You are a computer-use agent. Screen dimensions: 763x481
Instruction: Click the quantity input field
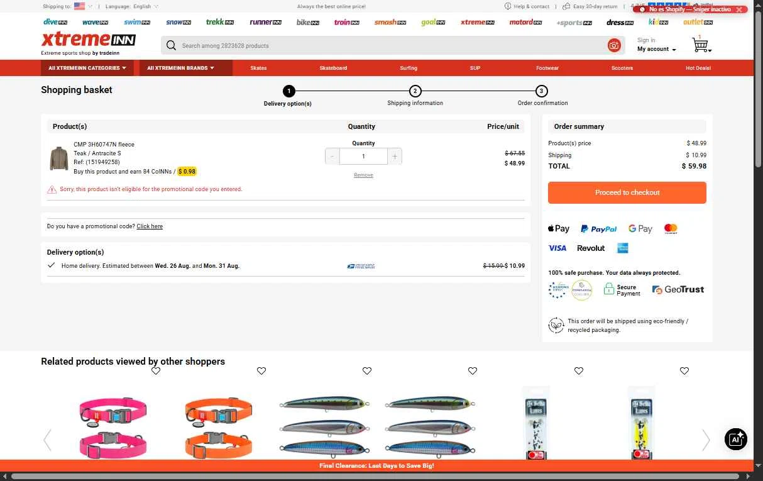click(x=363, y=157)
